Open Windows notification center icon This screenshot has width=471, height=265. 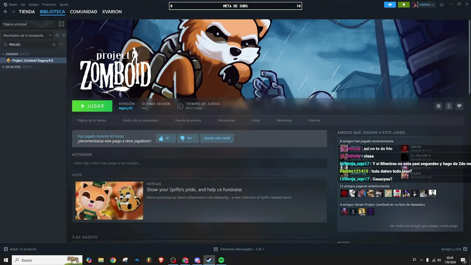(463, 260)
